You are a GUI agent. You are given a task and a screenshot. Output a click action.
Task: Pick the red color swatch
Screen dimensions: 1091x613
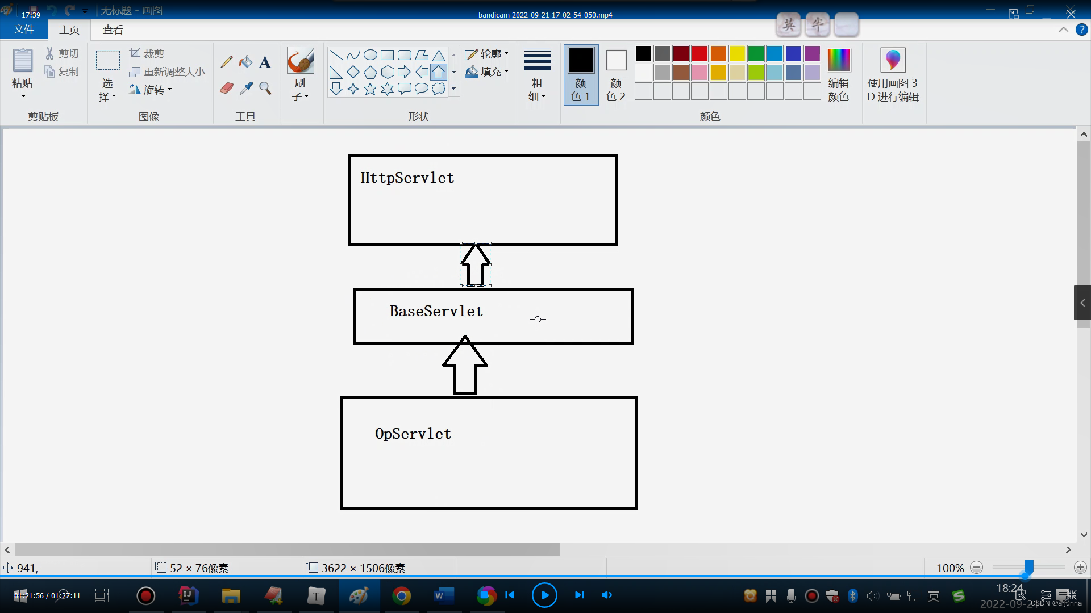tap(699, 54)
